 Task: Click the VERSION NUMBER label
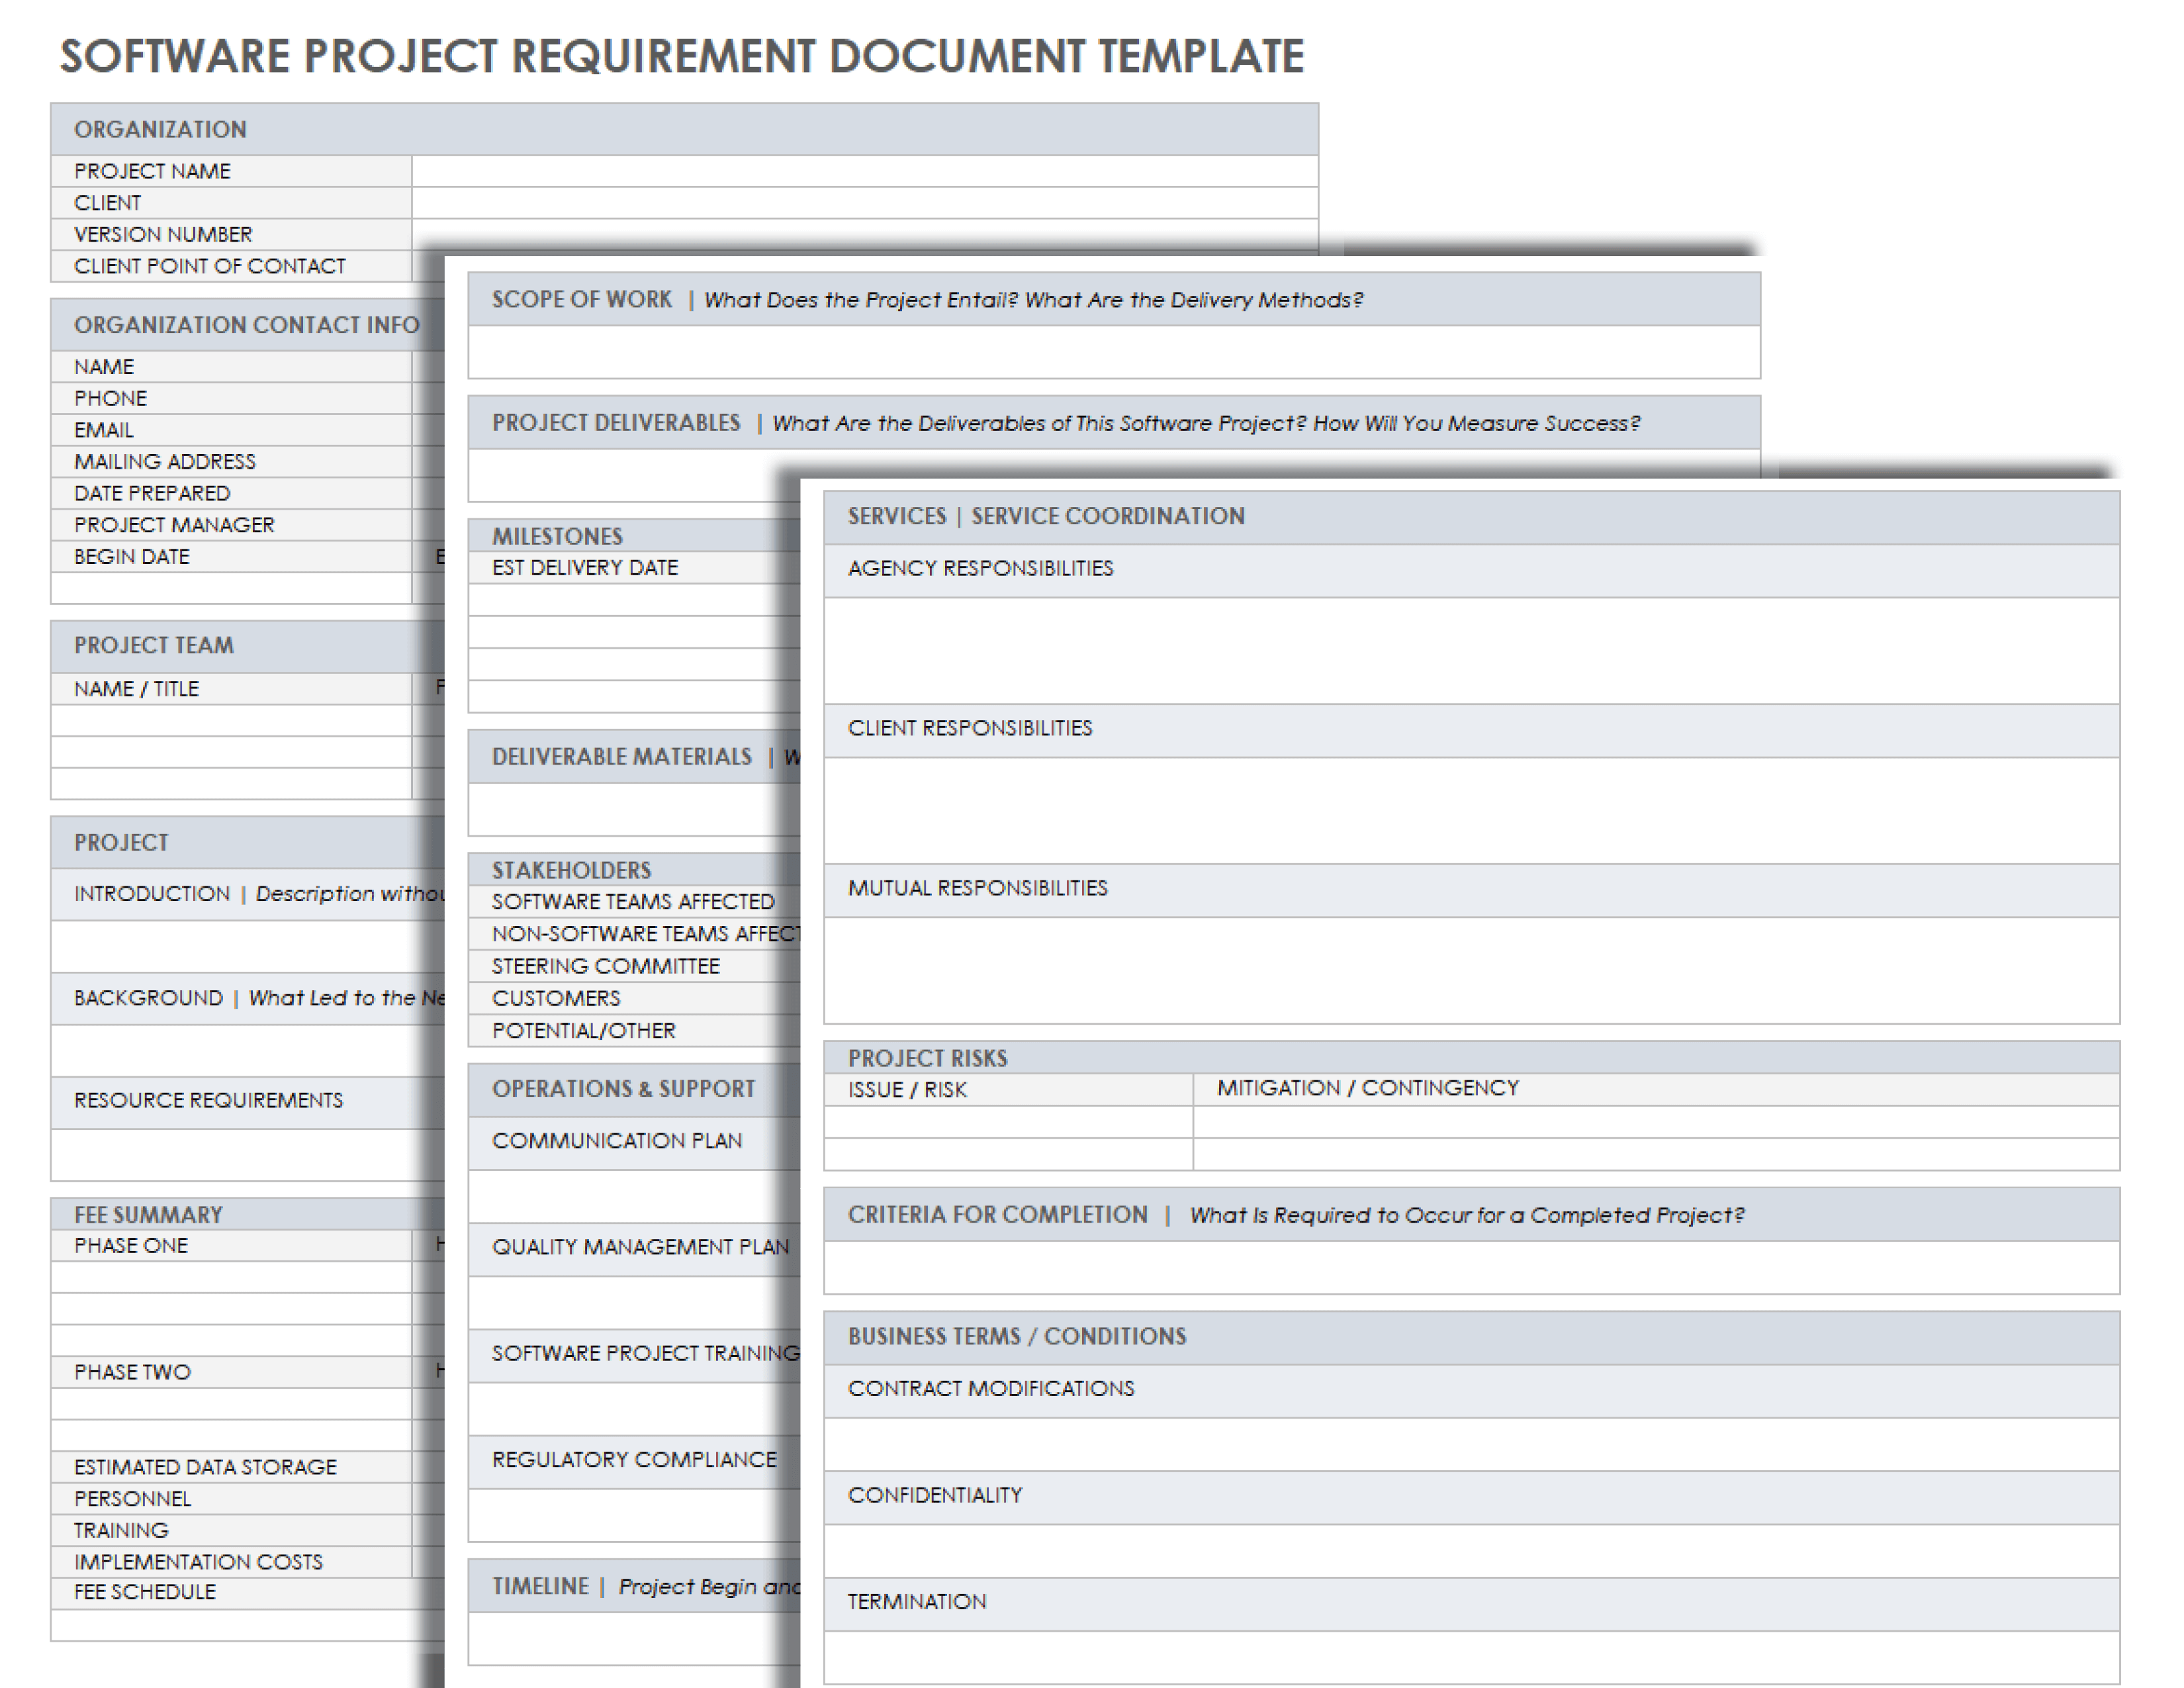[x=163, y=235]
